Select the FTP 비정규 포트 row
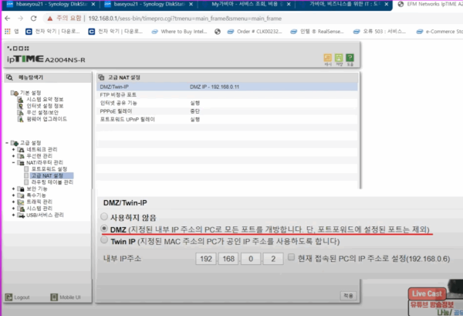This screenshot has width=463, height=316. click(x=227, y=95)
